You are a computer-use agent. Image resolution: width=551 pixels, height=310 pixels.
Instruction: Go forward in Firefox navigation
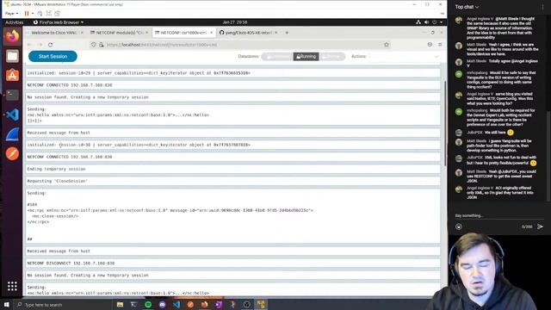40,45
